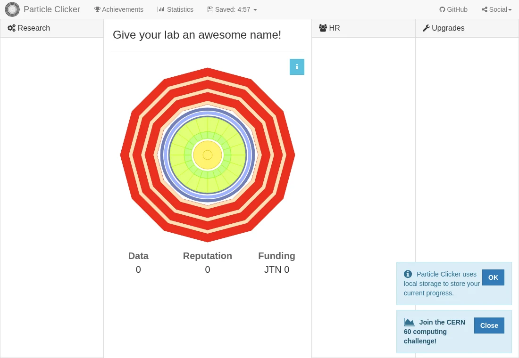Open the Statistics page
519x358 pixels.
[176, 9]
